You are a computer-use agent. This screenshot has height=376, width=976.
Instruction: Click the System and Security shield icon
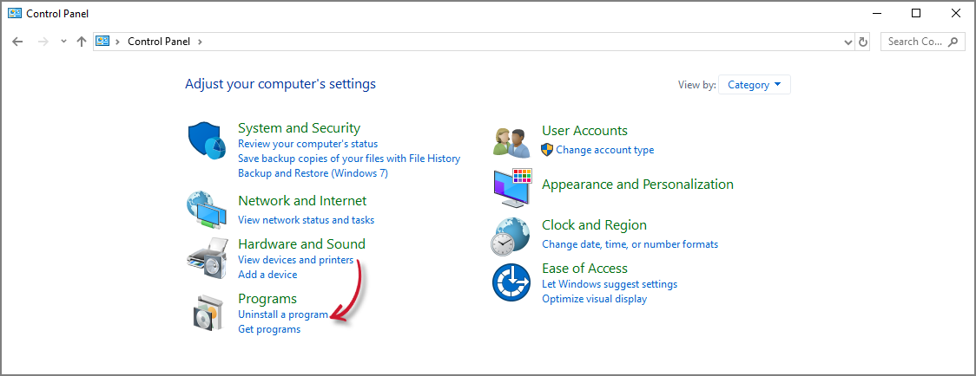207,142
